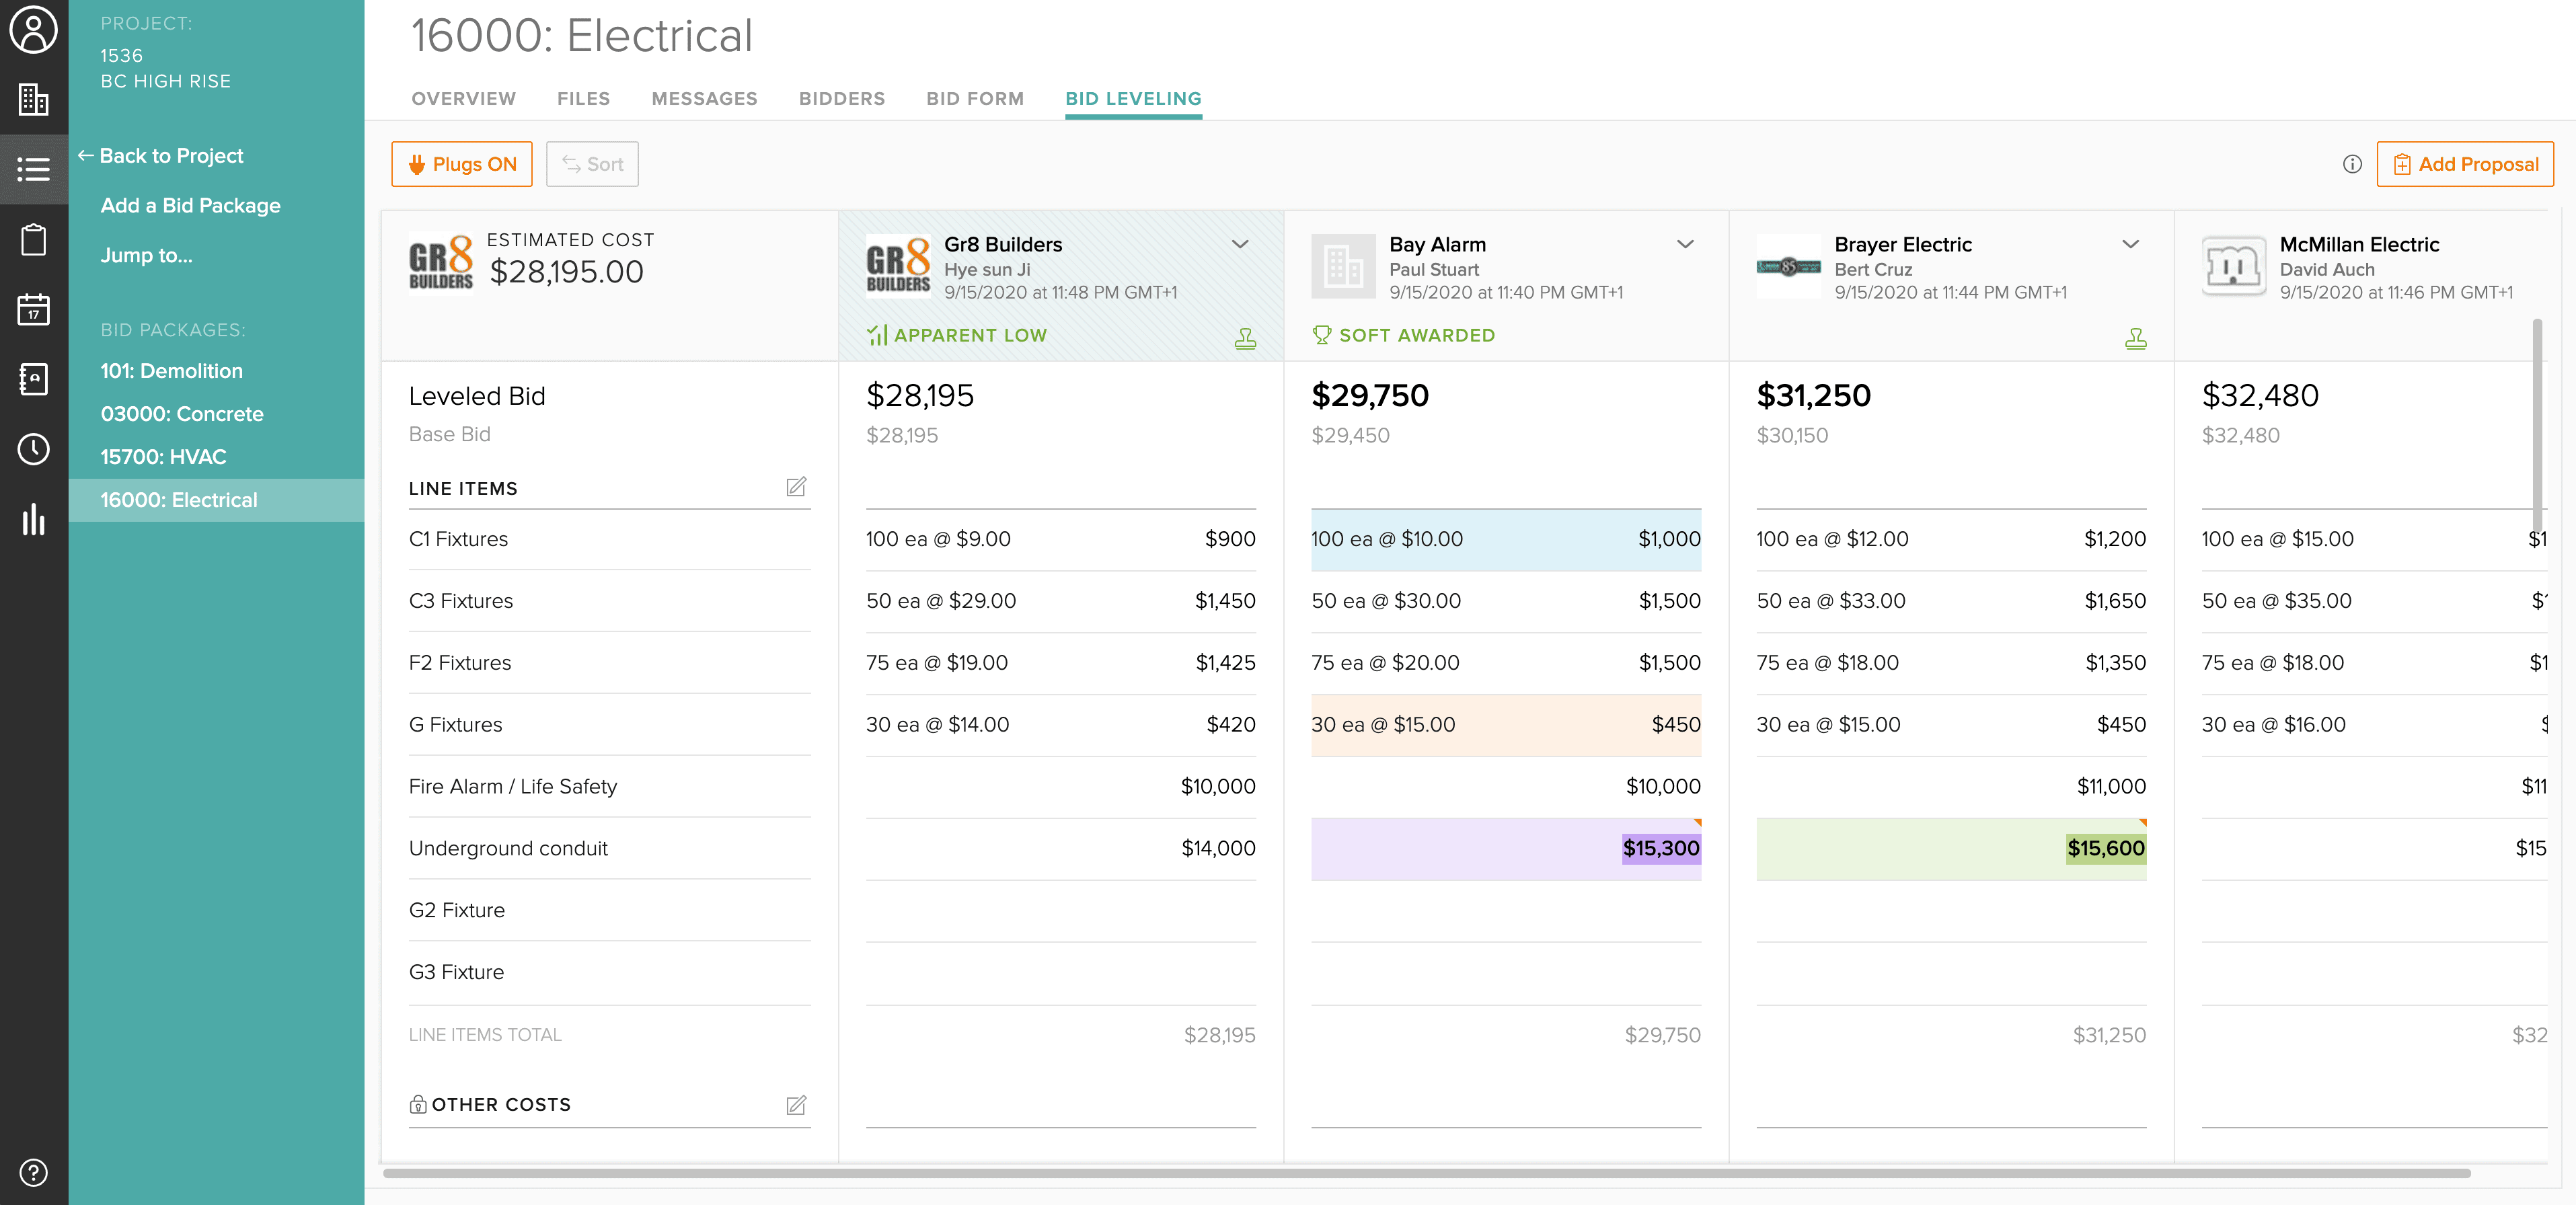Viewport: 2576px width, 1205px height.
Task: Open the Bidders tab
Action: pos(841,98)
